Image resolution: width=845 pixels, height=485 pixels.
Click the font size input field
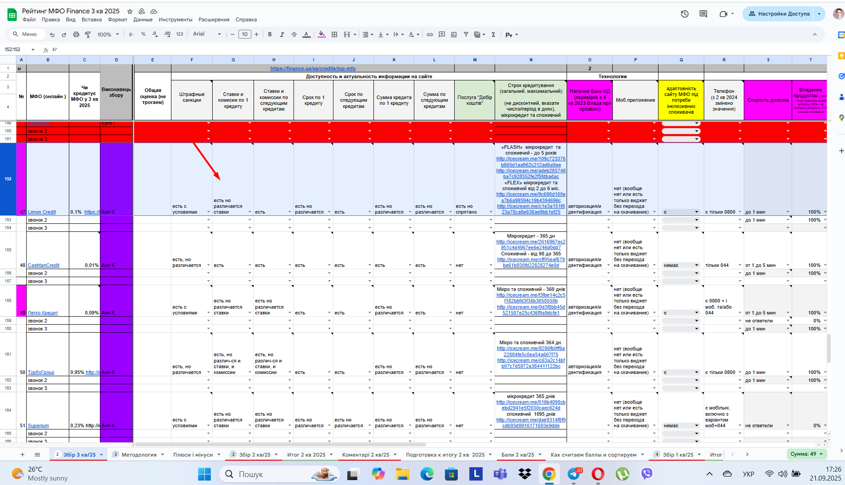[245, 34]
